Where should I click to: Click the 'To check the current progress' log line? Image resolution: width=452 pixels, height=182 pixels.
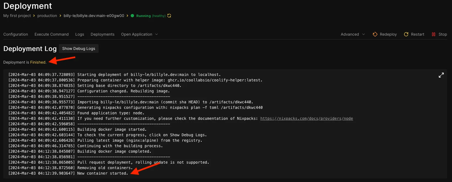point(108,135)
